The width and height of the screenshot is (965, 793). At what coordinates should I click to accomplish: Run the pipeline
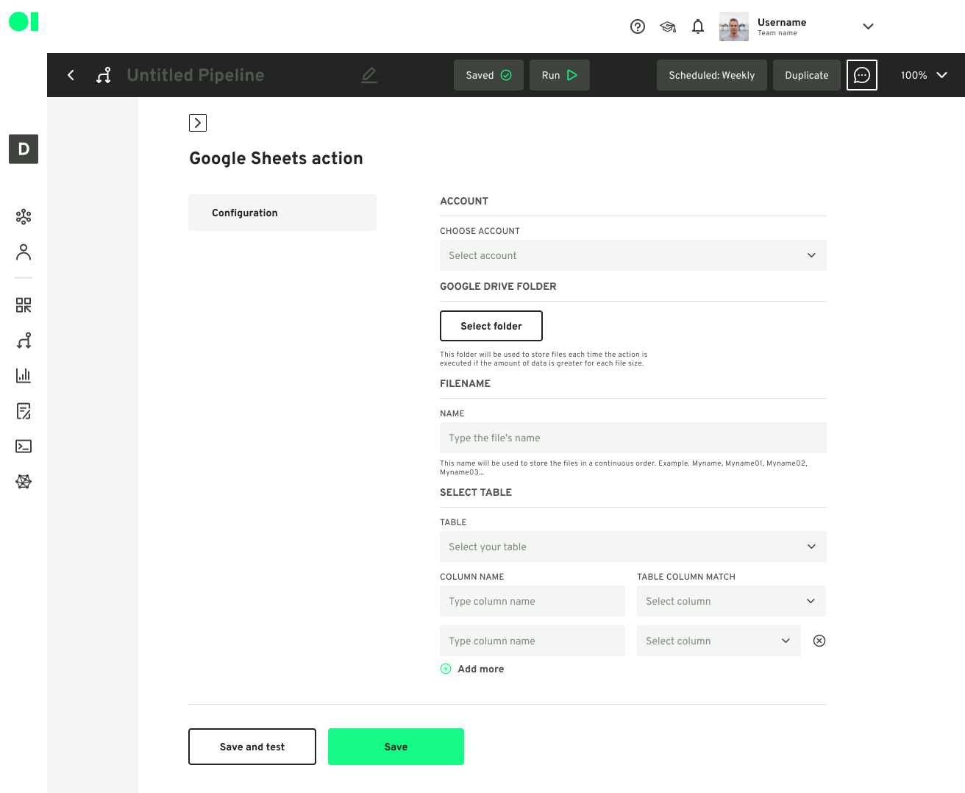(560, 75)
